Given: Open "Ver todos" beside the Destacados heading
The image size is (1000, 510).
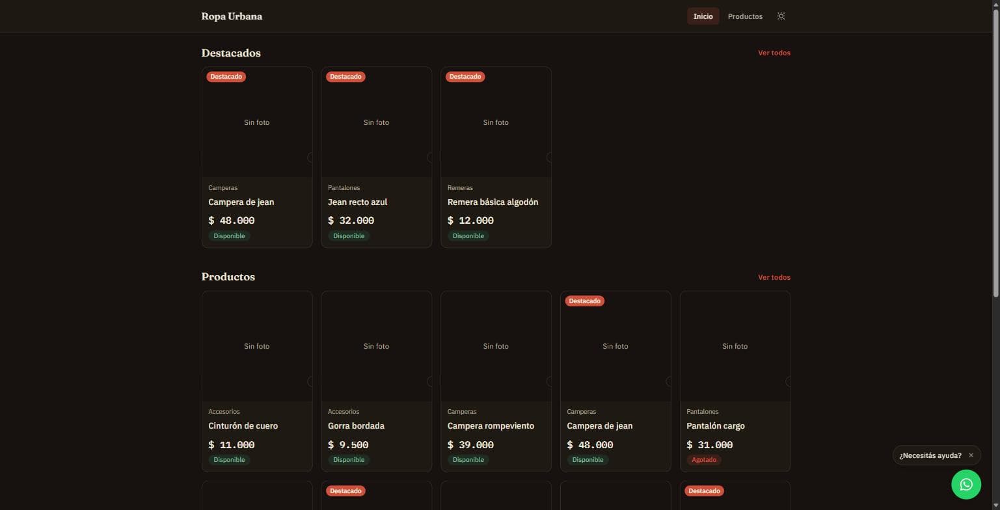Looking at the screenshot, I should [x=774, y=53].
